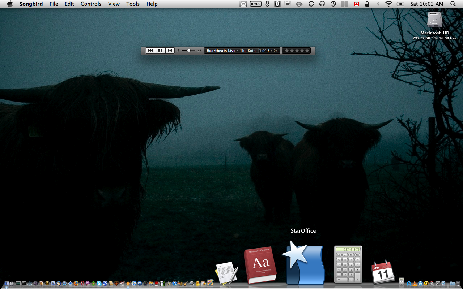463x289 pixels.
Task: Open iCal calendar in the Dock
Action: coord(382,272)
